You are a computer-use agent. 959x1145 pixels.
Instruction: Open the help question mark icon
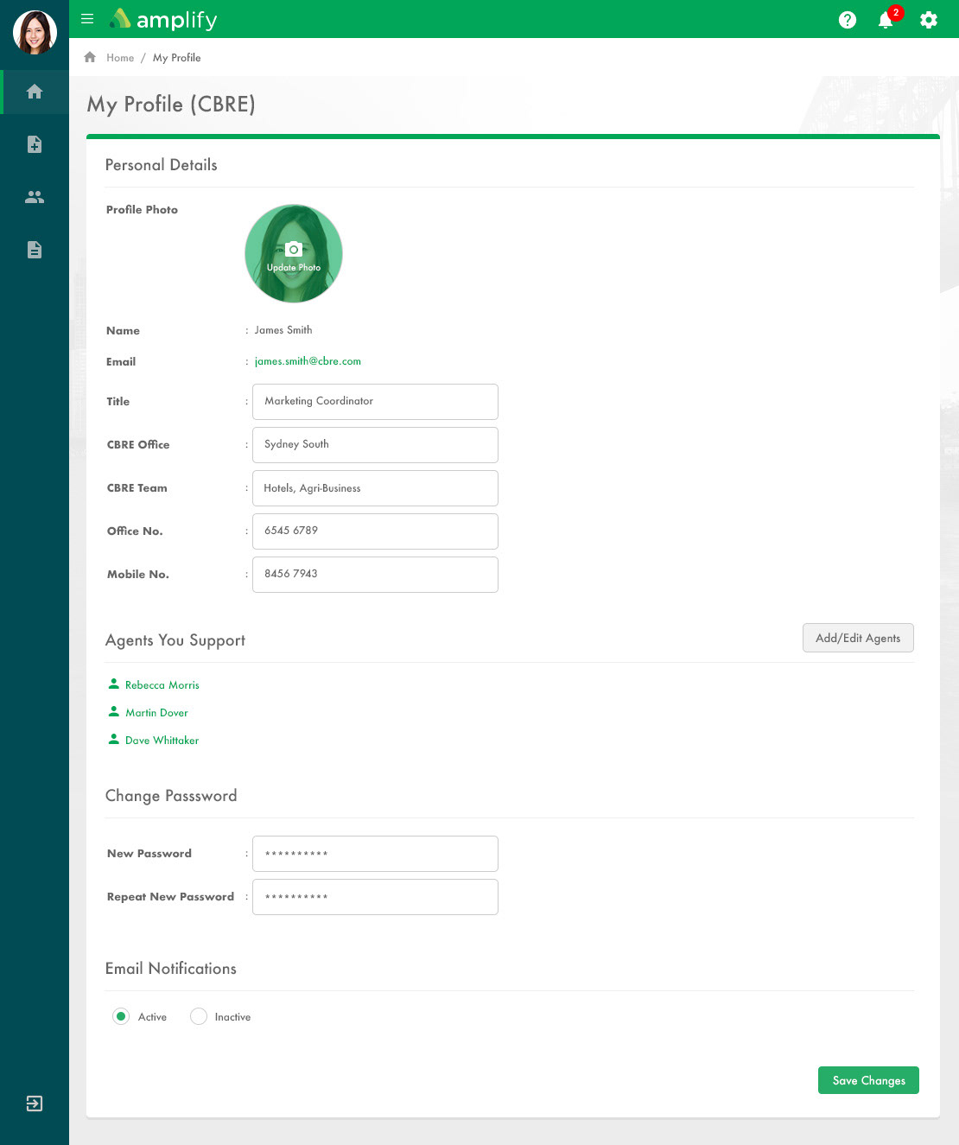click(x=848, y=19)
